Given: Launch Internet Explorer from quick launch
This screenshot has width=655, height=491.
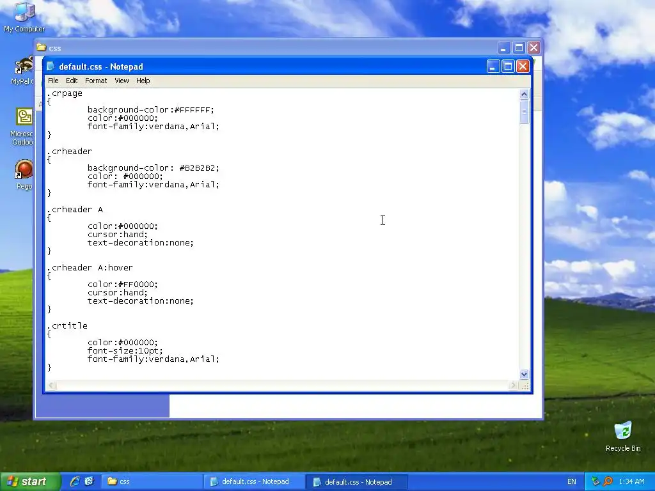Looking at the screenshot, I should click(x=75, y=481).
